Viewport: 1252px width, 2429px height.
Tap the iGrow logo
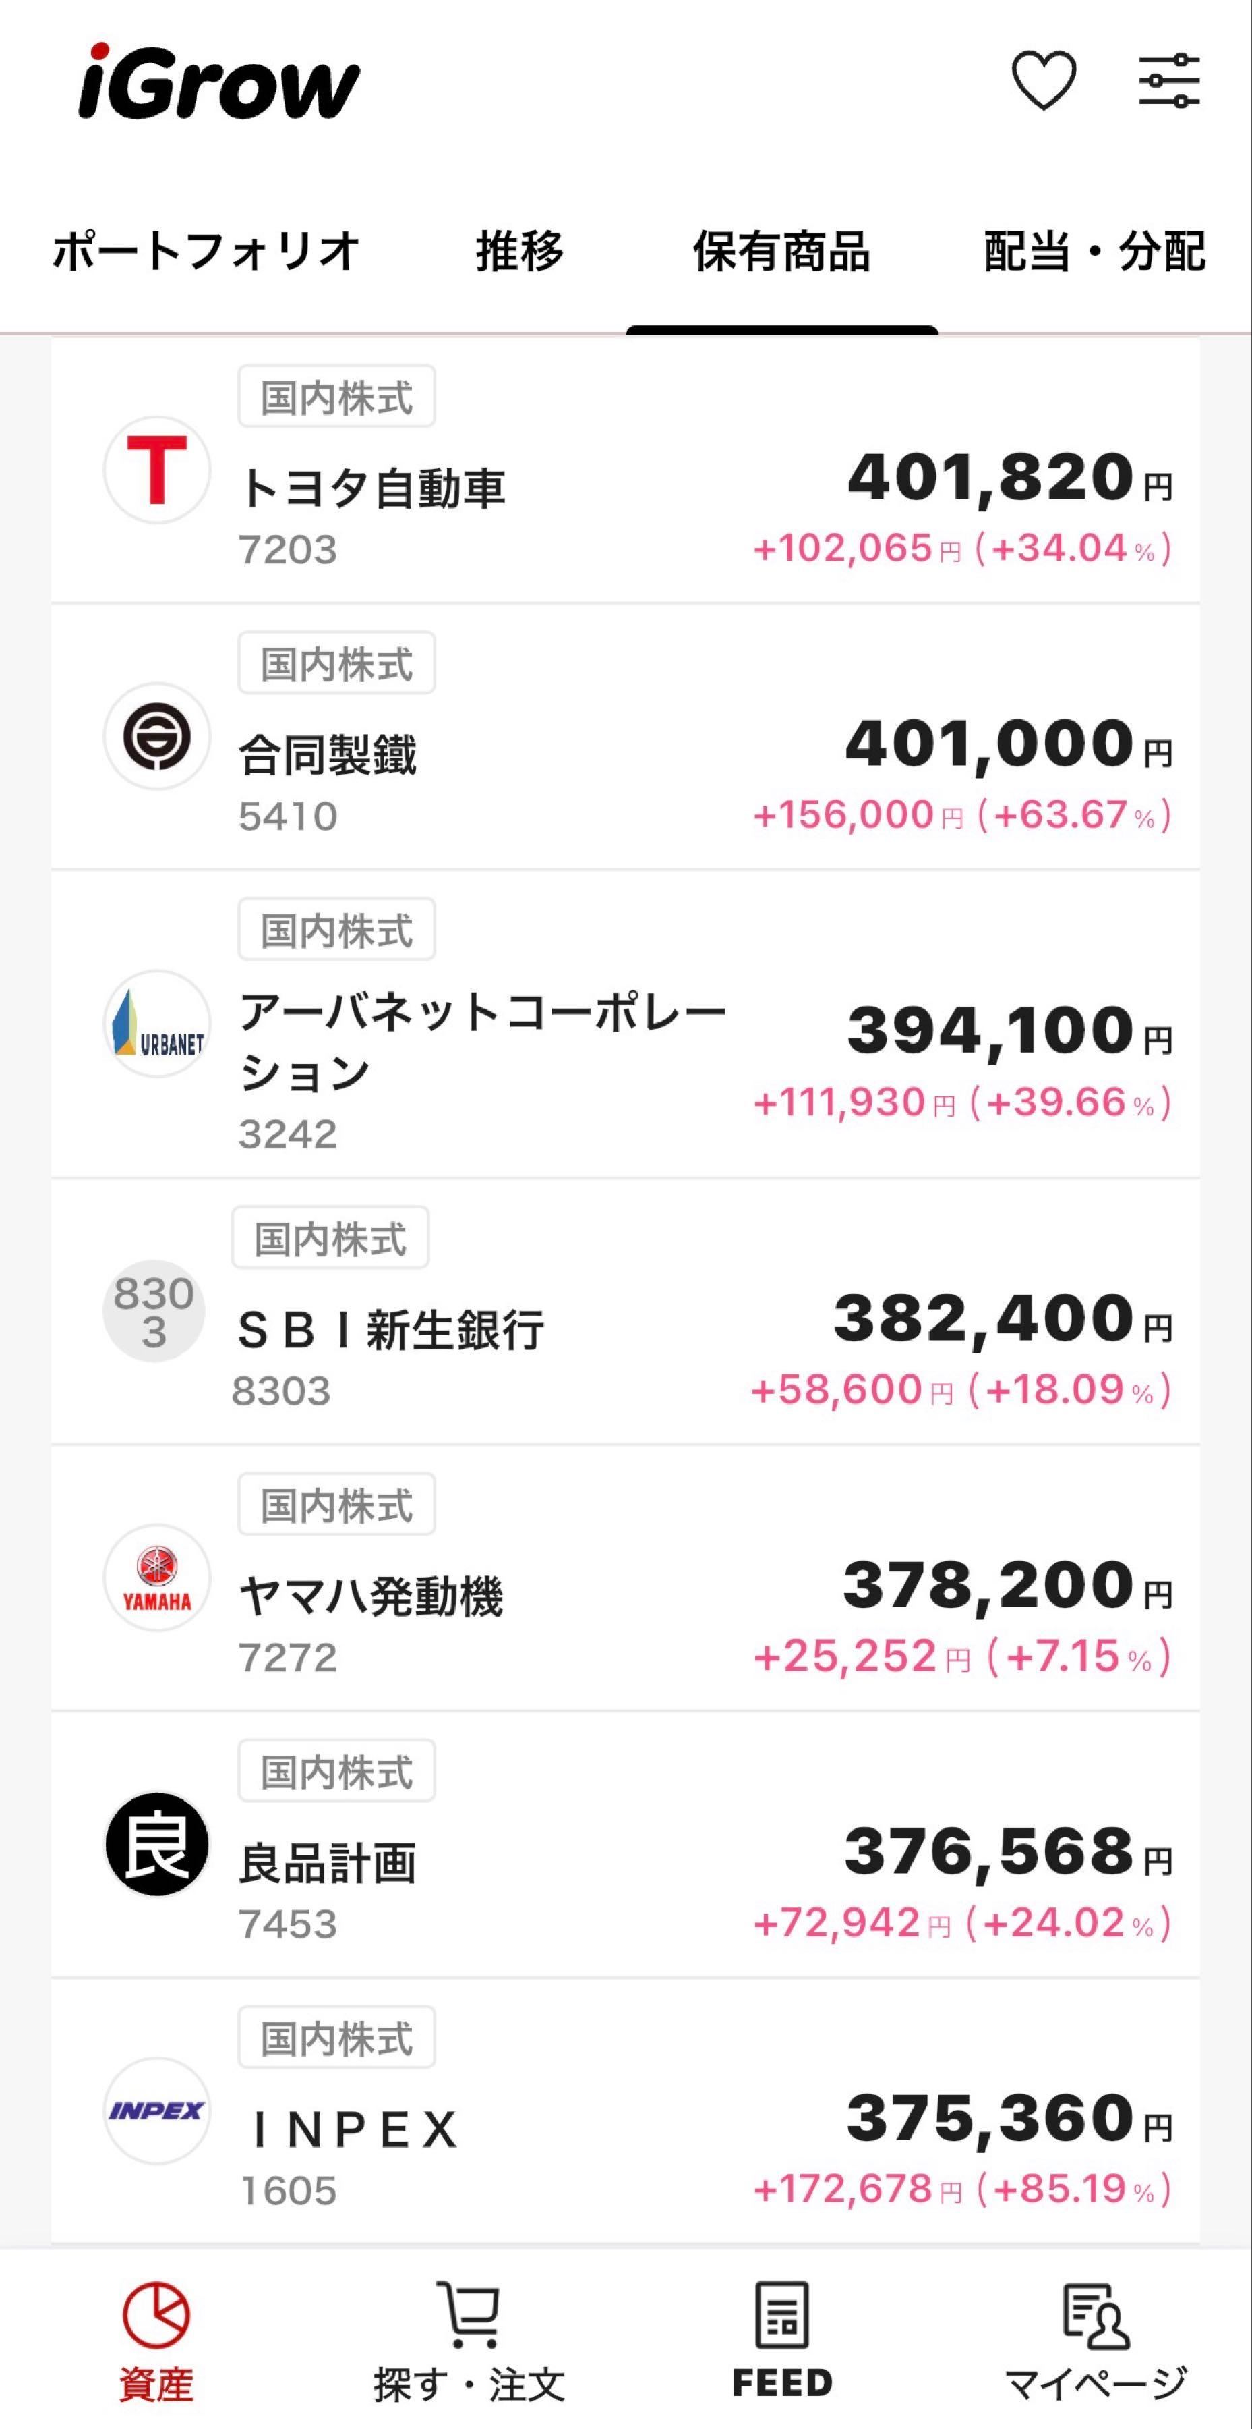click(x=218, y=83)
